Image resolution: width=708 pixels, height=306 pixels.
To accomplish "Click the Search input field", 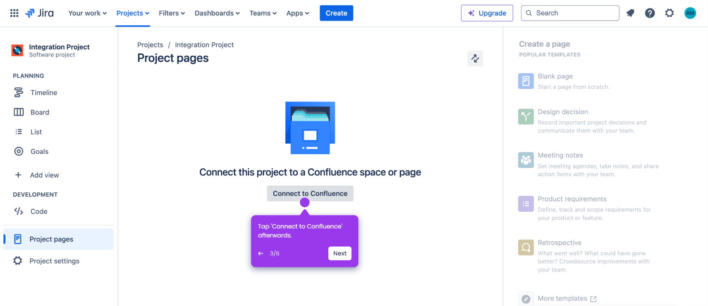I will click(570, 13).
